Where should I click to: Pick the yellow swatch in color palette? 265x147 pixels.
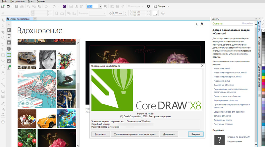tap(263, 77)
